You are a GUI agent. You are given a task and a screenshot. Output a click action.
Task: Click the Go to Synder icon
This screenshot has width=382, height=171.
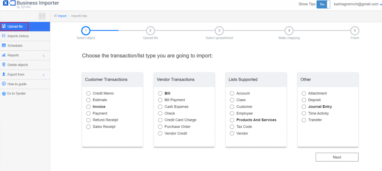[4, 93]
